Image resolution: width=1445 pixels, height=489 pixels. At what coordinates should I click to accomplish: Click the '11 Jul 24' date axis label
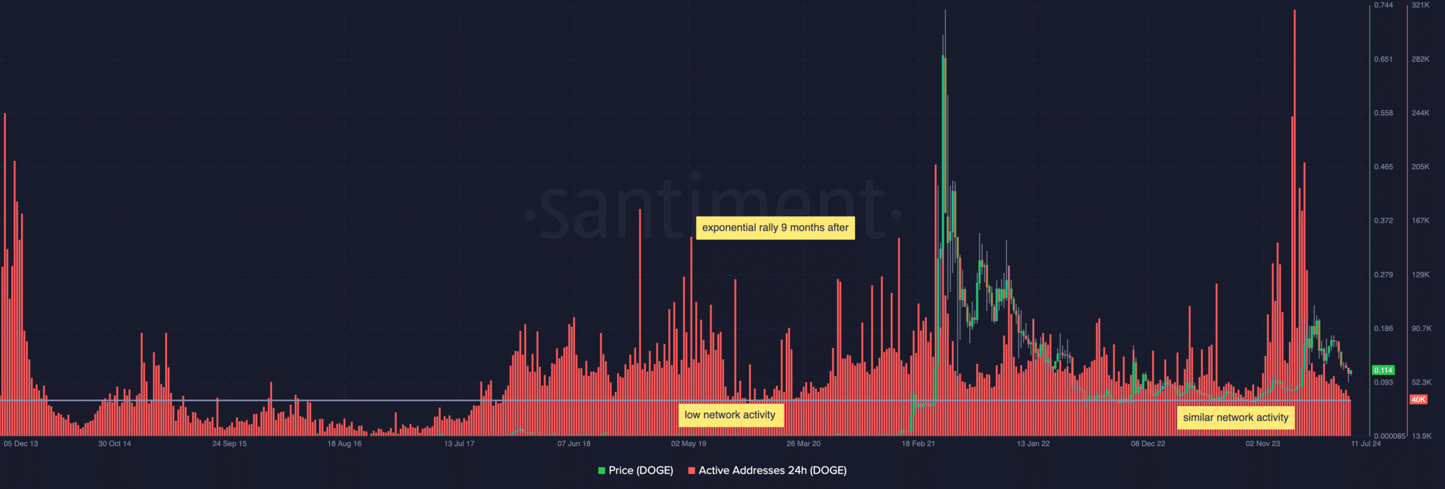(1366, 444)
